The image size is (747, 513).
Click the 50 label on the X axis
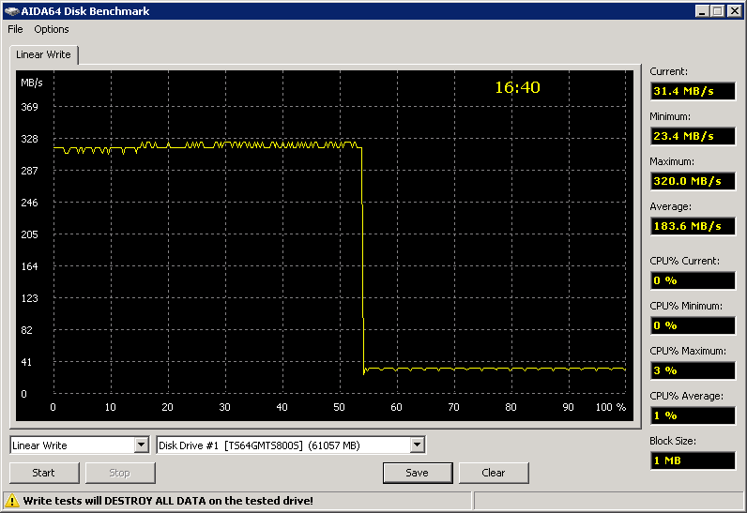pos(339,407)
